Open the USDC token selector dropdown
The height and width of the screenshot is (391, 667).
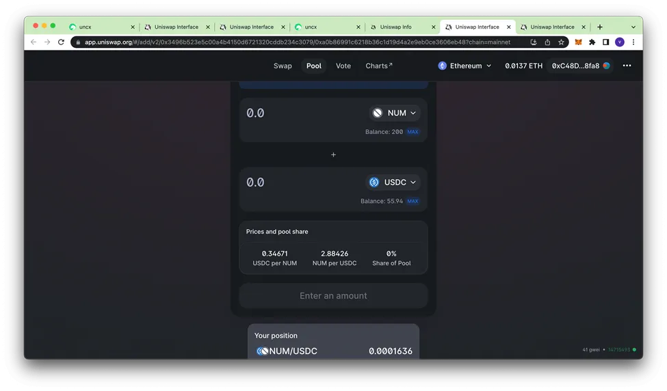pos(393,183)
